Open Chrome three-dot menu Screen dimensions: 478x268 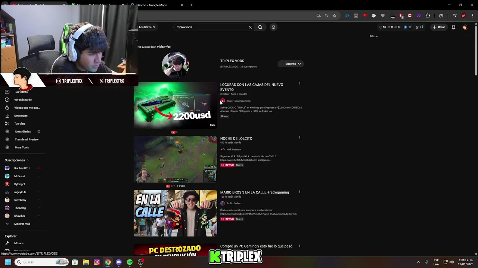pyautogui.click(x=472, y=16)
